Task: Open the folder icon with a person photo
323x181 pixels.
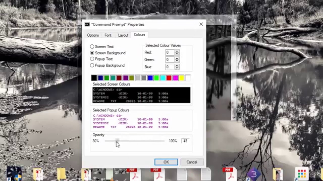Action: pos(278,174)
